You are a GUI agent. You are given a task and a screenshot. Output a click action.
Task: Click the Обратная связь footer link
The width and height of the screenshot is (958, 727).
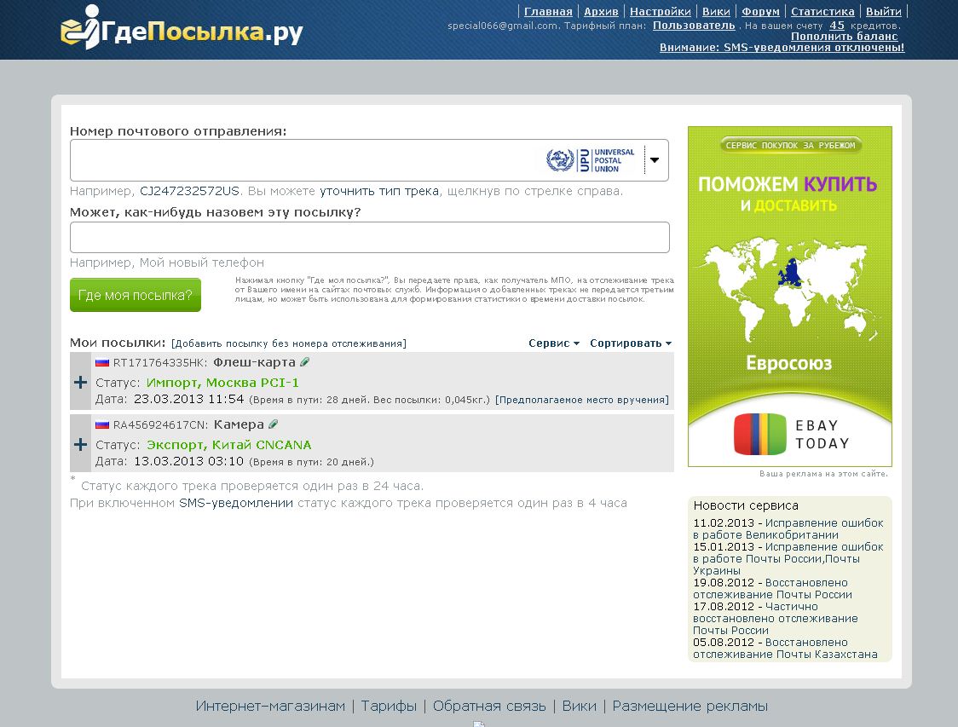pyautogui.click(x=489, y=707)
